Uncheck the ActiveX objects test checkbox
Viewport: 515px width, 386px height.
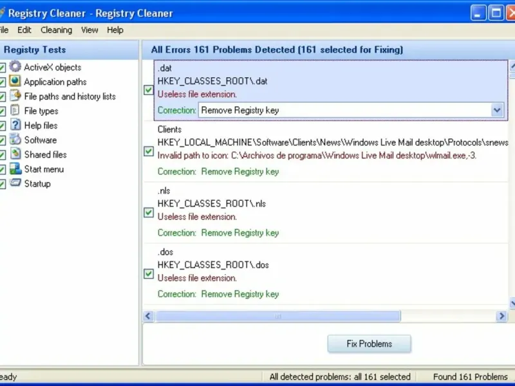click(x=2, y=68)
